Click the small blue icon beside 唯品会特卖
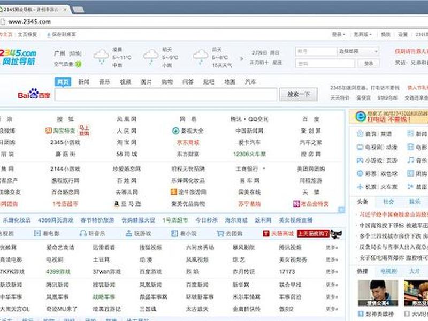 (x=341, y=209)
